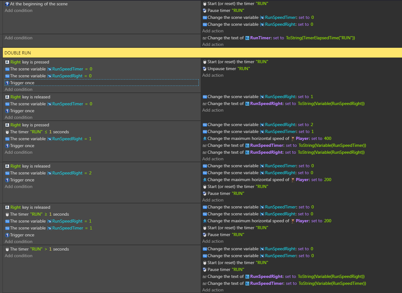Click the runner icon of the speed set to 400 action
Image resolution: width=402 pixels, height=293 pixels.
click(205, 138)
